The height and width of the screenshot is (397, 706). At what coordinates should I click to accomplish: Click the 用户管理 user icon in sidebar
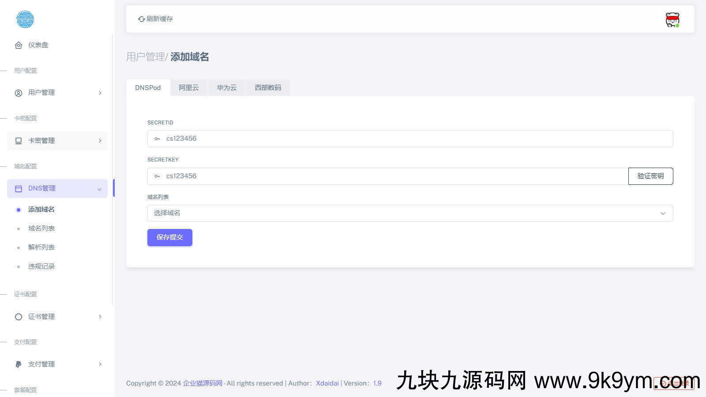pos(19,93)
